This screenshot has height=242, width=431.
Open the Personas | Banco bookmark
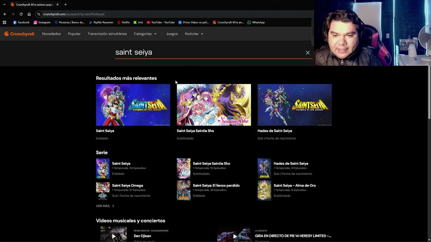coord(69,22)
